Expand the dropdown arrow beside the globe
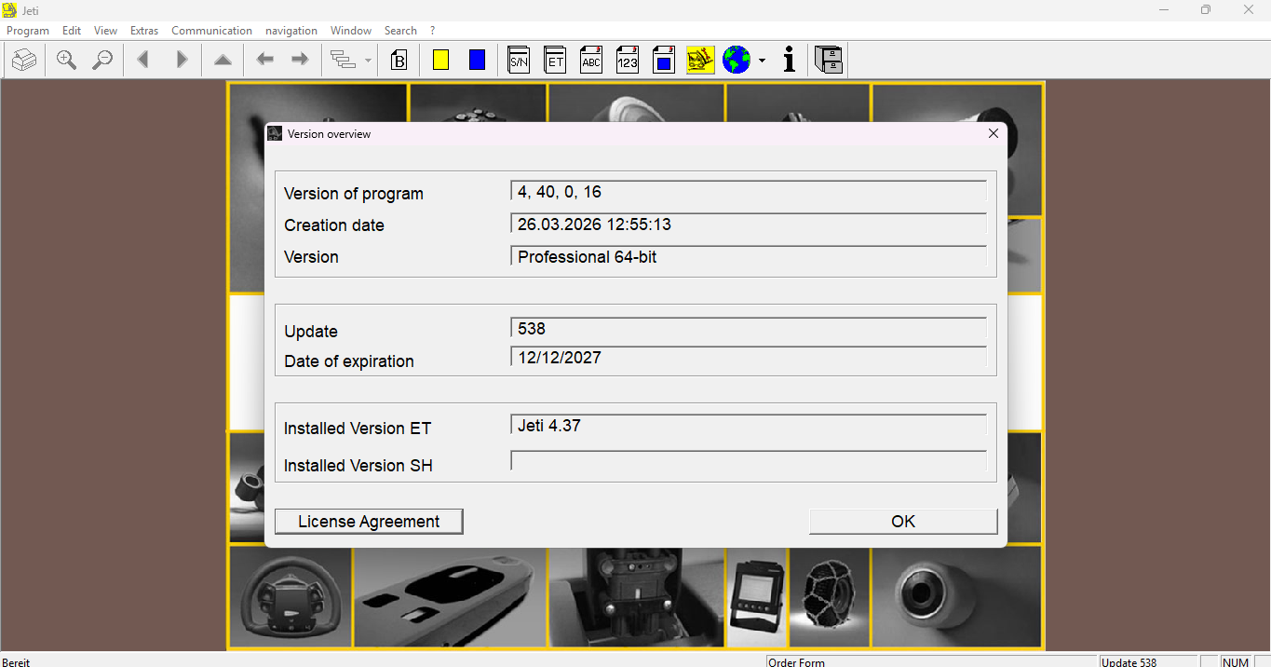The height and width of the screenshot is (667, 1271). point(762,61)
